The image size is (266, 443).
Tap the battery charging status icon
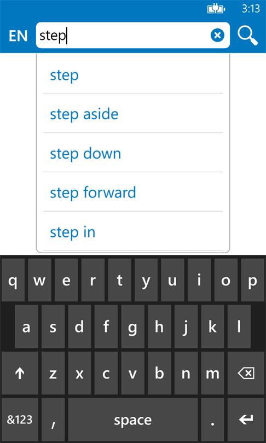tap(216, 9)
